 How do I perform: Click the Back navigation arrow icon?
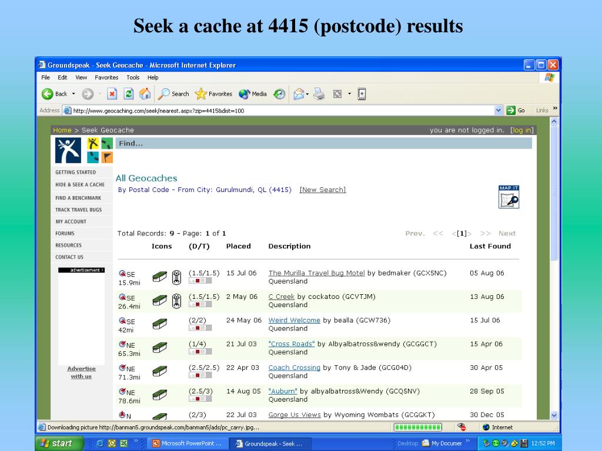47,94
